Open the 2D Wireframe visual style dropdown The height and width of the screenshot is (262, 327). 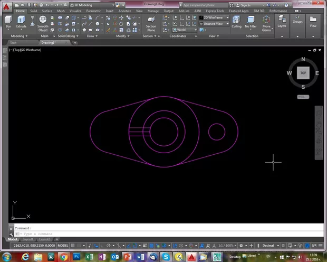(x=216, y=17)
